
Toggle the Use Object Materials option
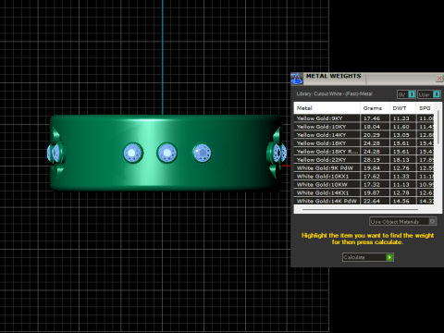[403, 221]
